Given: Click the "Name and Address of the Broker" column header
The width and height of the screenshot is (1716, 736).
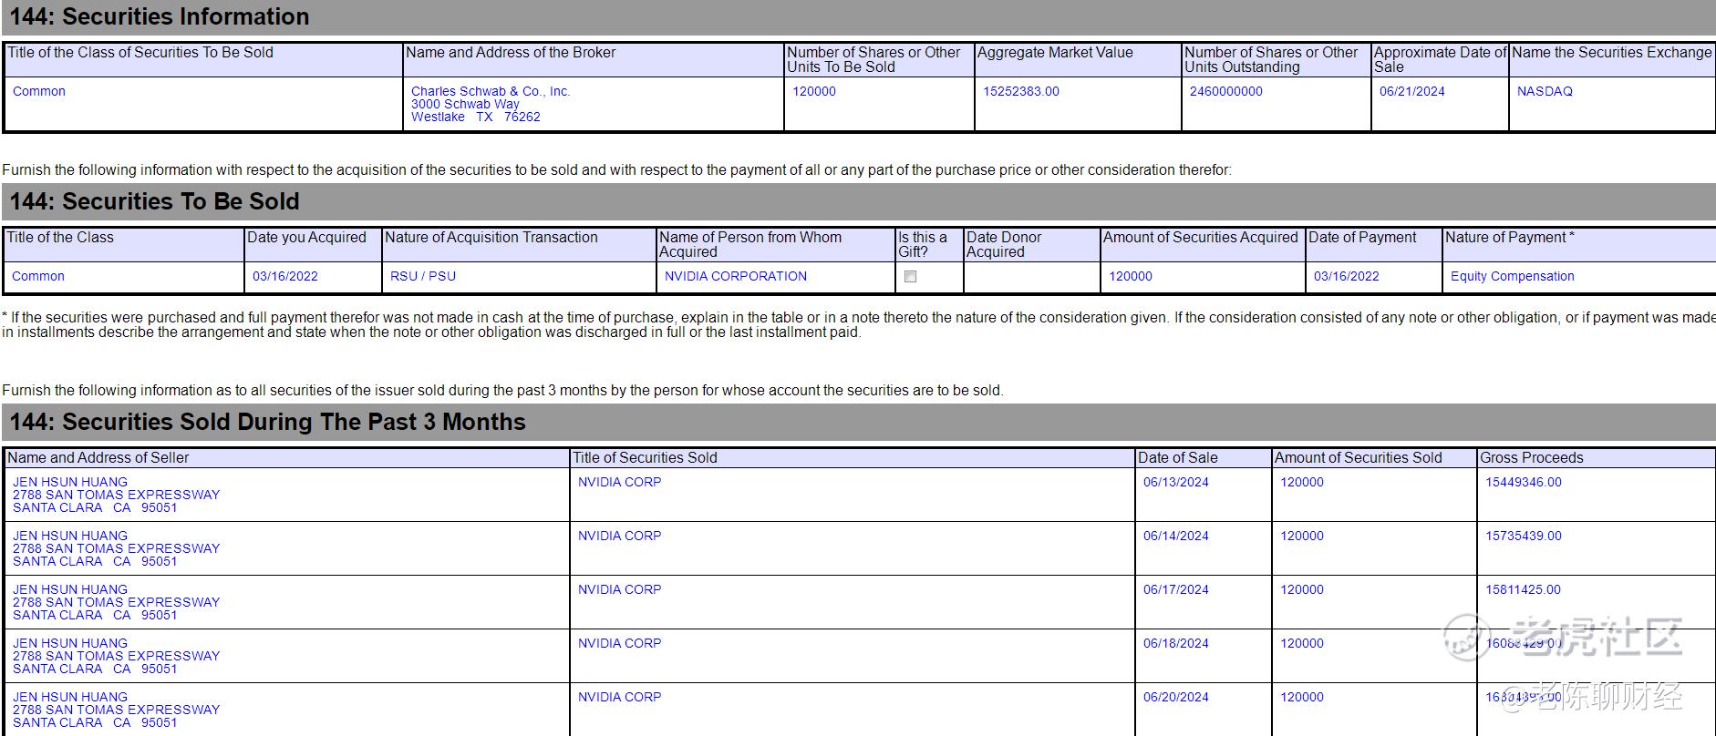Looking at the screenshot, I should (511, 53).
